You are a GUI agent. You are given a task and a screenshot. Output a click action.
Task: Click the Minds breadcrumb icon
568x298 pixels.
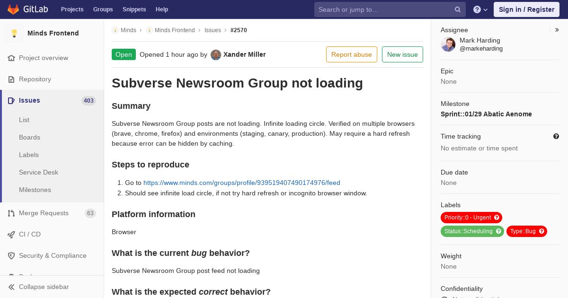pyautogui.click(x=115, y=30)
